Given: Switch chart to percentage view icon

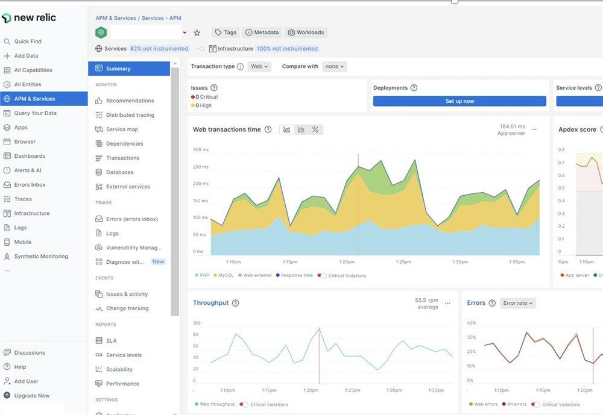Looking at the screenshot, I should click(315, 129).
